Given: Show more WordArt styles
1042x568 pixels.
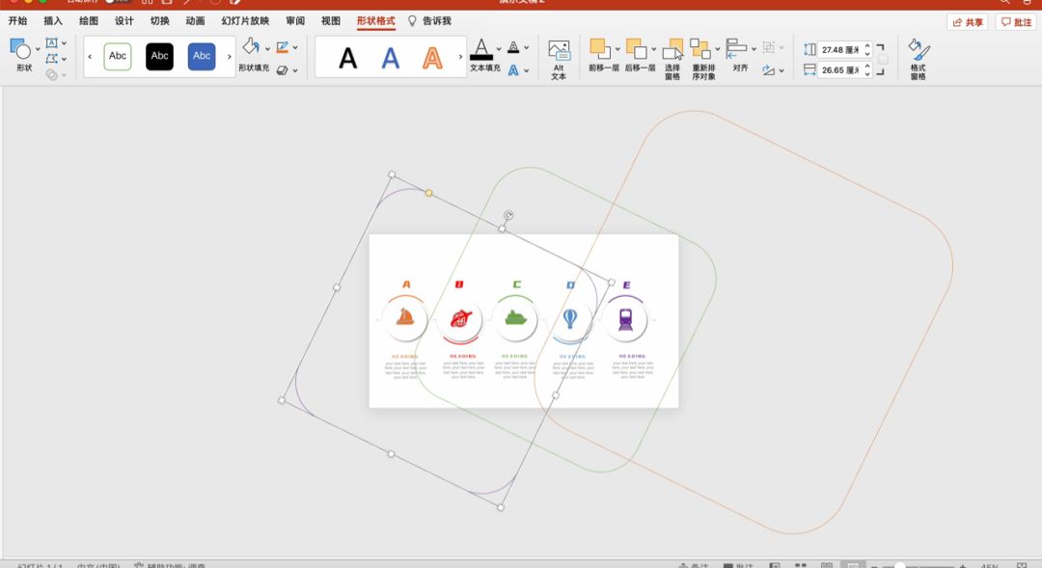Looking at the screenshot, I should (460, 57).
